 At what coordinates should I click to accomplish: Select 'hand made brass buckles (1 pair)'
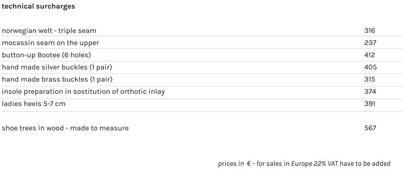pyautogui.click(x=57, y=79)
